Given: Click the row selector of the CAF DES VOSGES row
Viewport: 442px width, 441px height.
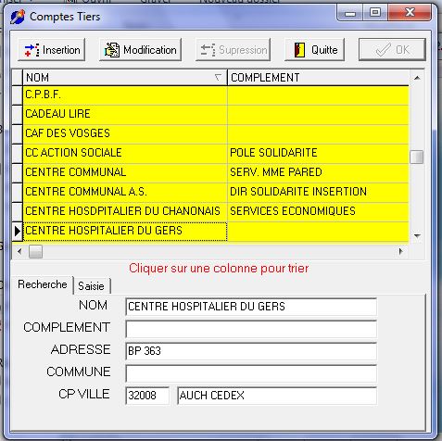Looking at the screenshot, I should [x=17, y=133].
